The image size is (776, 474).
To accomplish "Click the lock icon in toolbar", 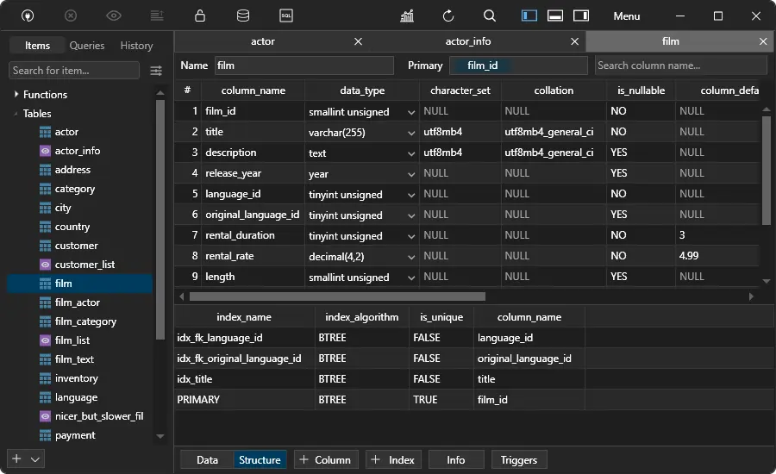I will 200,16.
